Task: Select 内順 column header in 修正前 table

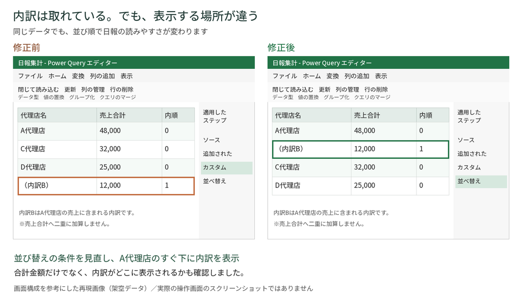Action: pyautogui.click(x=178, y=115)
